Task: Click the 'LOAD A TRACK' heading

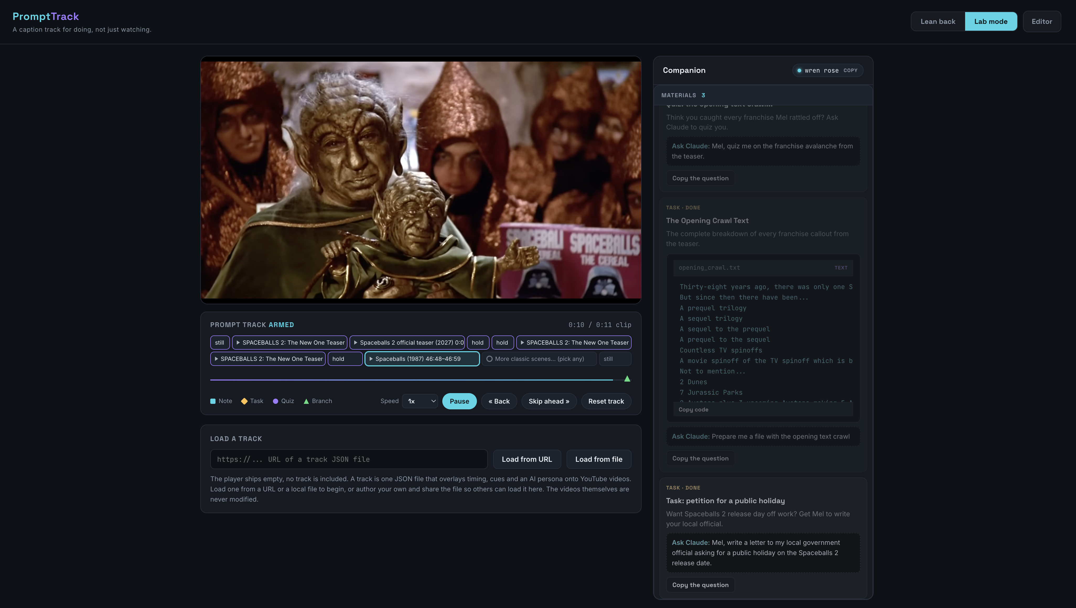Action: pyautogui.click(x=236, y=438)
